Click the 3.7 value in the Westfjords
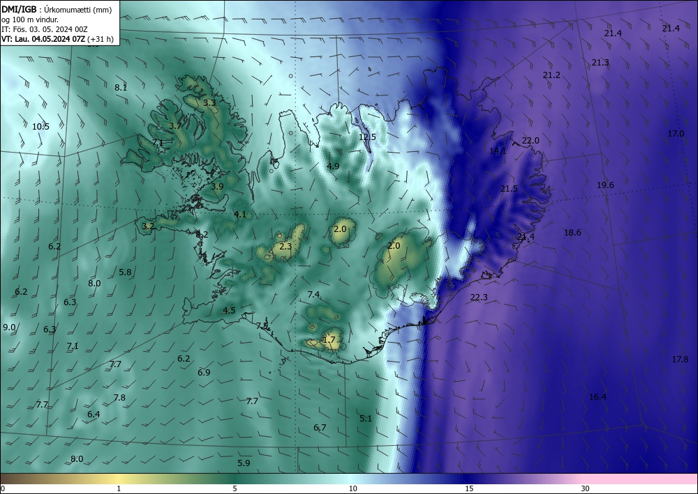This screenshot has height=494, width=698. coord(175,125)
